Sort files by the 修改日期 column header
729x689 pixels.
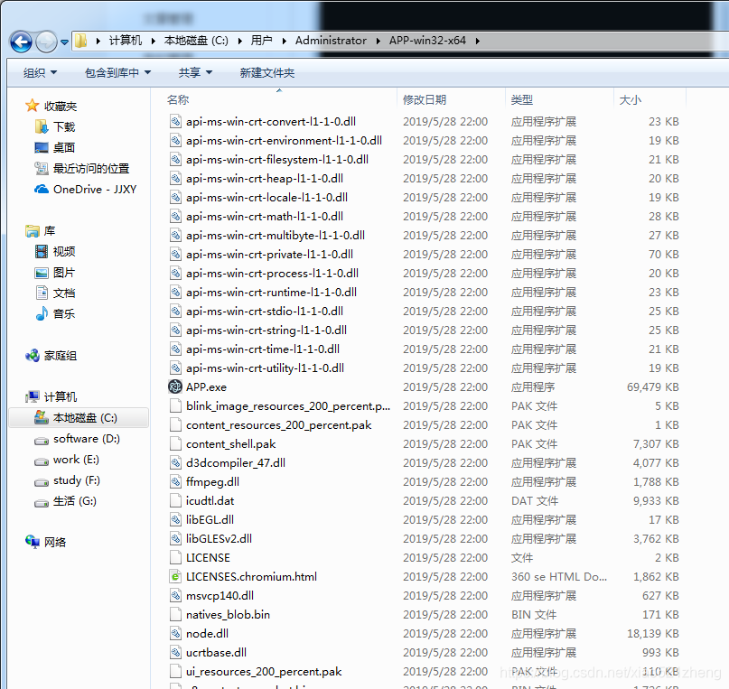pyautogui.click(x=425, y=99)
